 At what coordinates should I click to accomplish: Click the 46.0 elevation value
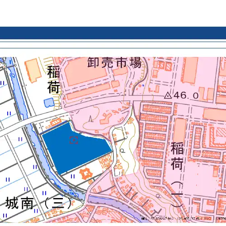click(186, 95)
